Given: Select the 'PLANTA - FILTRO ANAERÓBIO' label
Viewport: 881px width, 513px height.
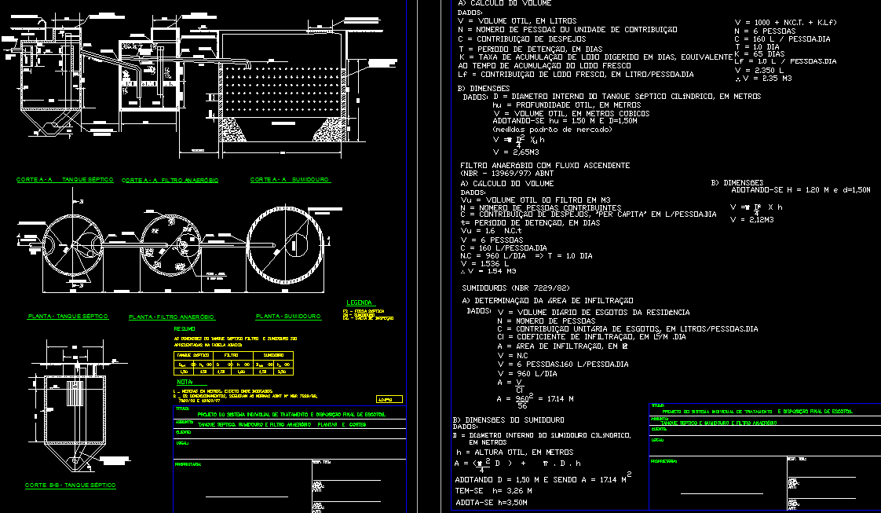Looking at the screenshot, I should [x=172, y=317].
